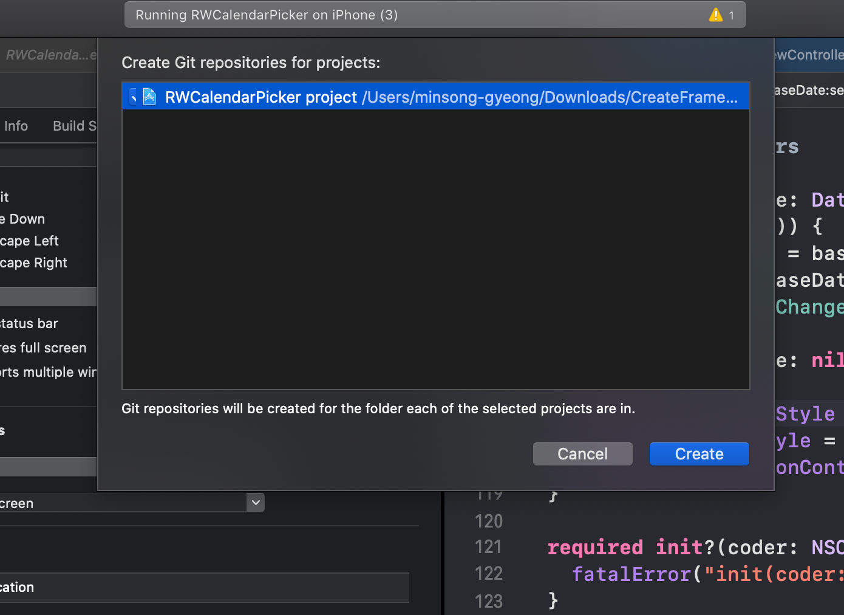The image size is (844, 615).
Task: Open the activity status 'Running RWCalendarPicker' bar
Action: (x=435, y=15)
